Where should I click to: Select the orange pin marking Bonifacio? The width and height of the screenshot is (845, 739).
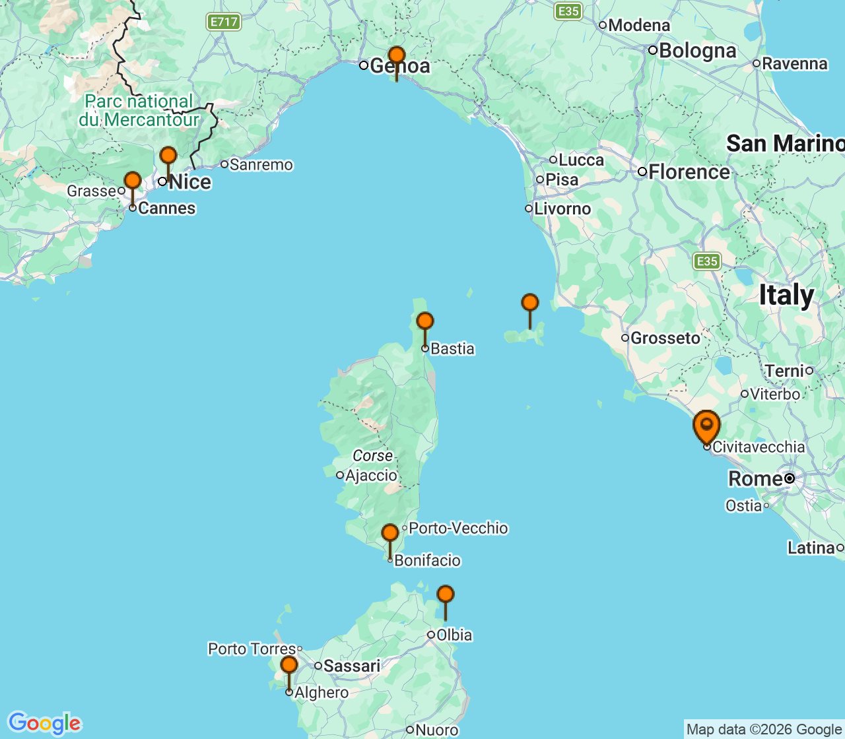pos(390,534)
